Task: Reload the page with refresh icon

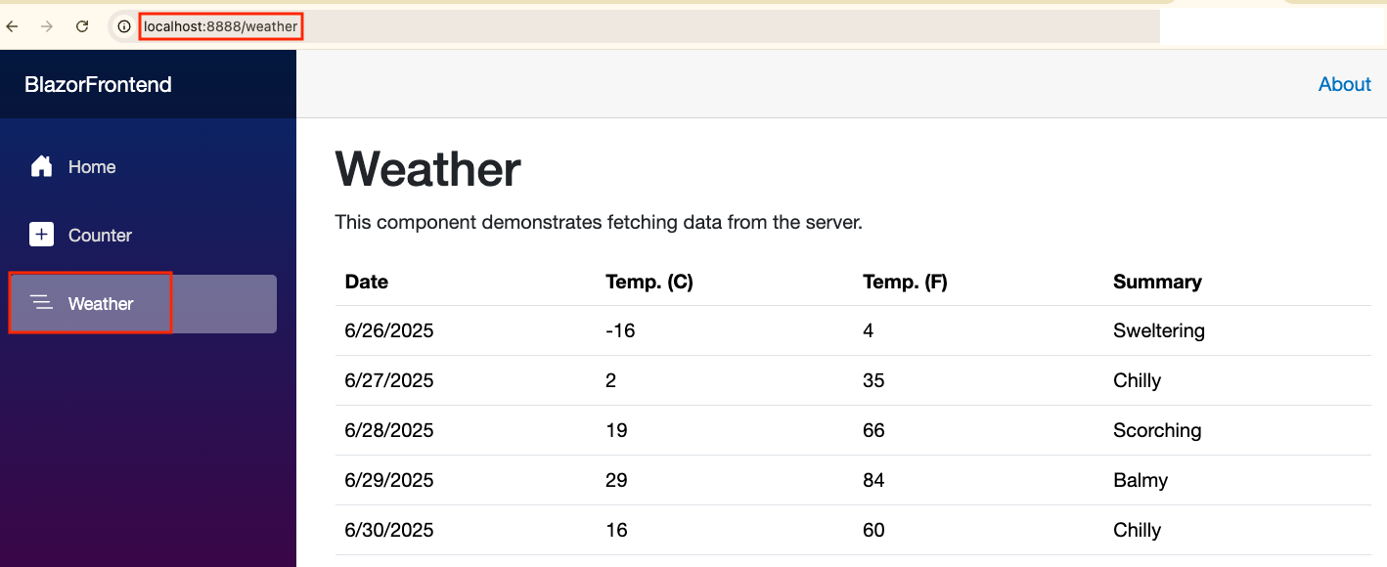Action: click(x=82, y=26)
